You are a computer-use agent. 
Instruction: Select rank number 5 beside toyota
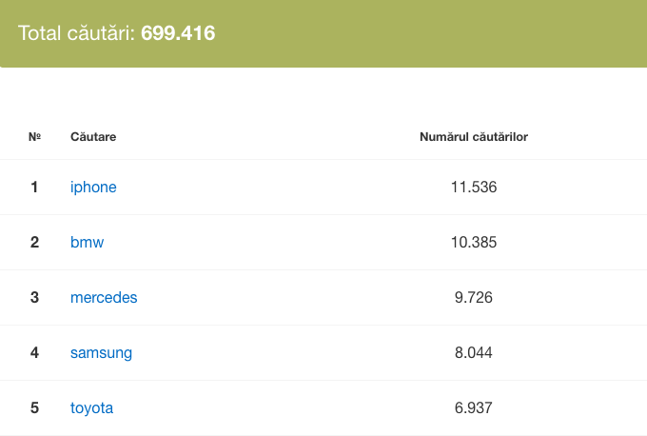pyautogui.click(x=35, y=407)
